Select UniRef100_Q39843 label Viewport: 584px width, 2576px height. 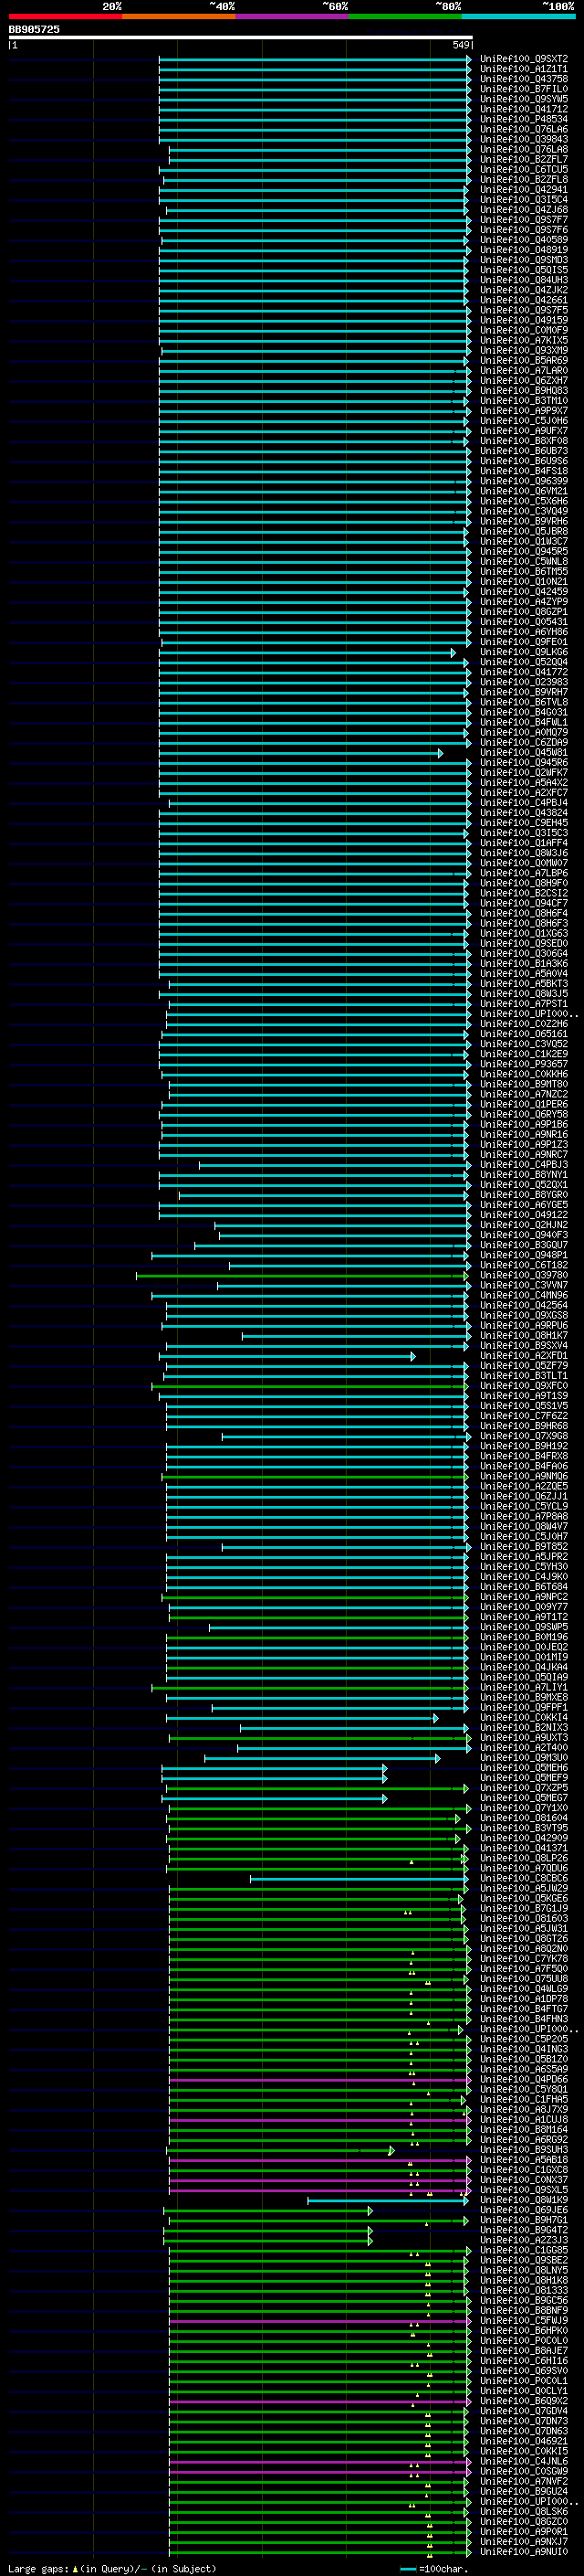[x=524, y=139]
